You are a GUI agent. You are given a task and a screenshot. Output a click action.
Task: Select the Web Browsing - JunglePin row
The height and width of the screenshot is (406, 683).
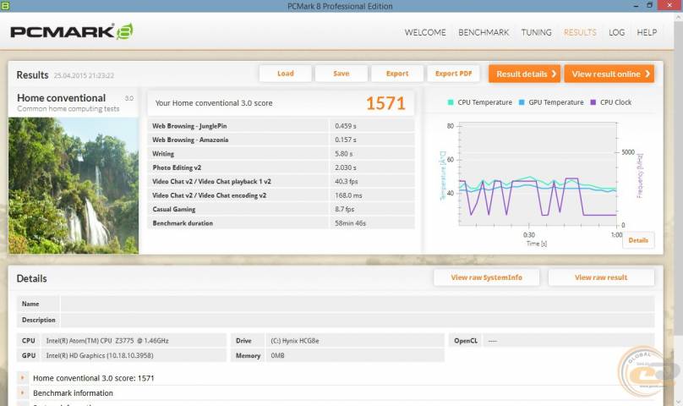[281, 126]
